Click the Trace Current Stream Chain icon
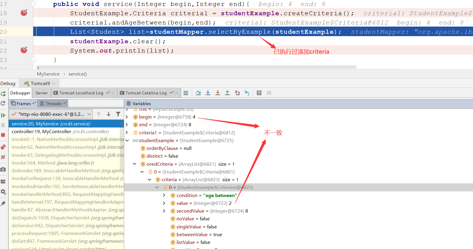Image resolution: width=473 pixels, height=249 pixels. pos(269,93)
